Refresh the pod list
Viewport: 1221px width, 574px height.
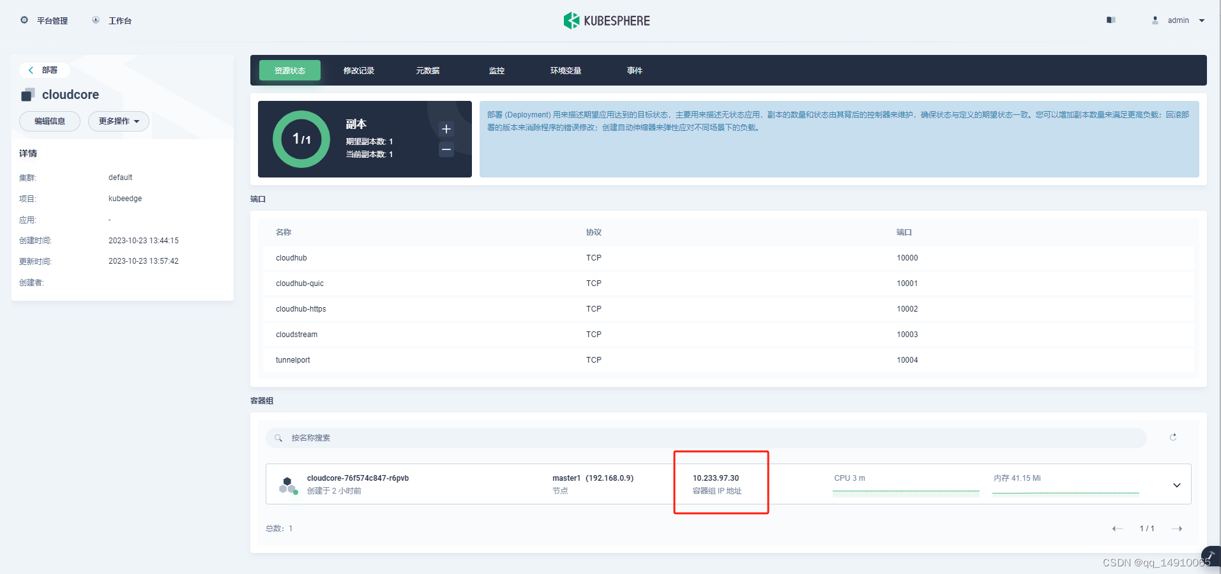pos(1173,437)
